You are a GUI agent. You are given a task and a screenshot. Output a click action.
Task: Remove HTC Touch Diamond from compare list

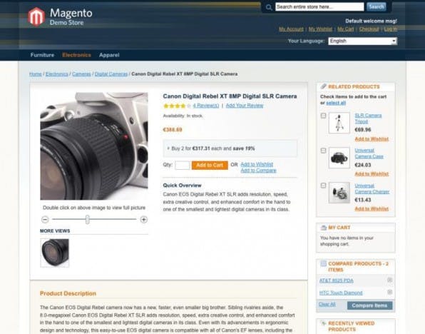[x=389, y=292]
